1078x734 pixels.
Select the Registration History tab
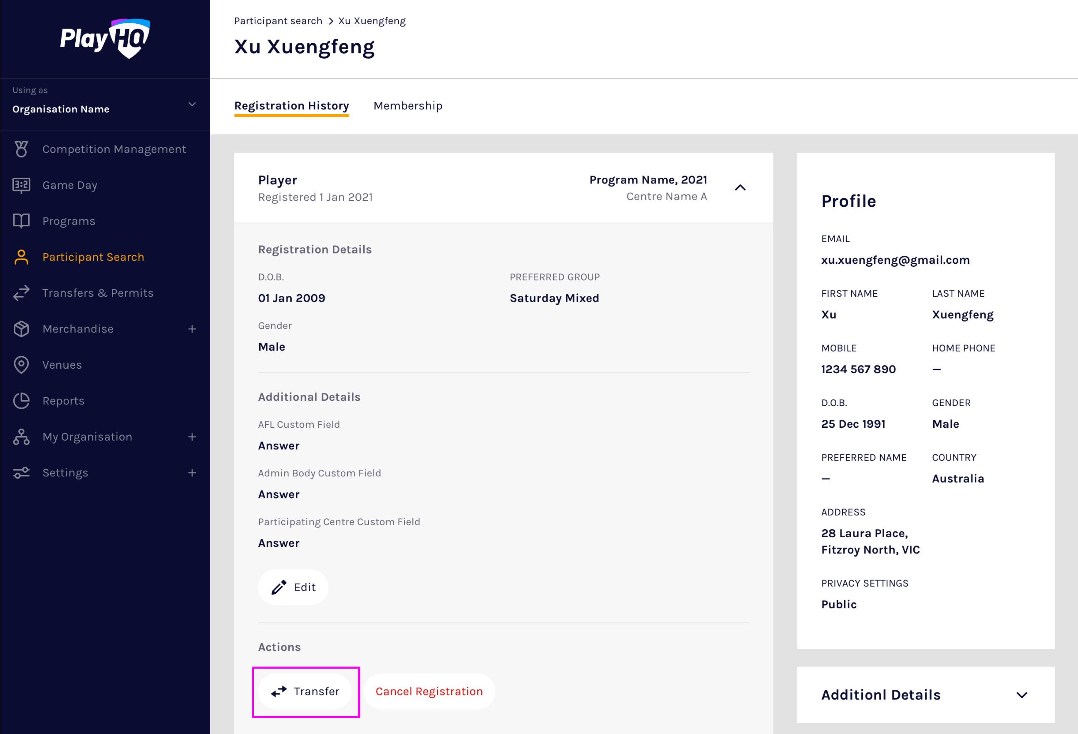(291, 106)
